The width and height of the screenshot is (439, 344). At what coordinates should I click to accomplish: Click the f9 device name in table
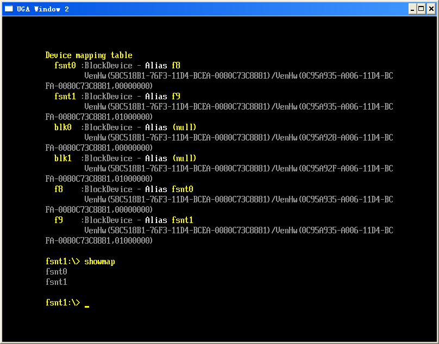pos(59,220)
